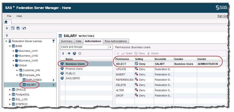This screenshot has height=112, width=234.
Task: Select the DELETE permission row
Action: coord(171,85)
